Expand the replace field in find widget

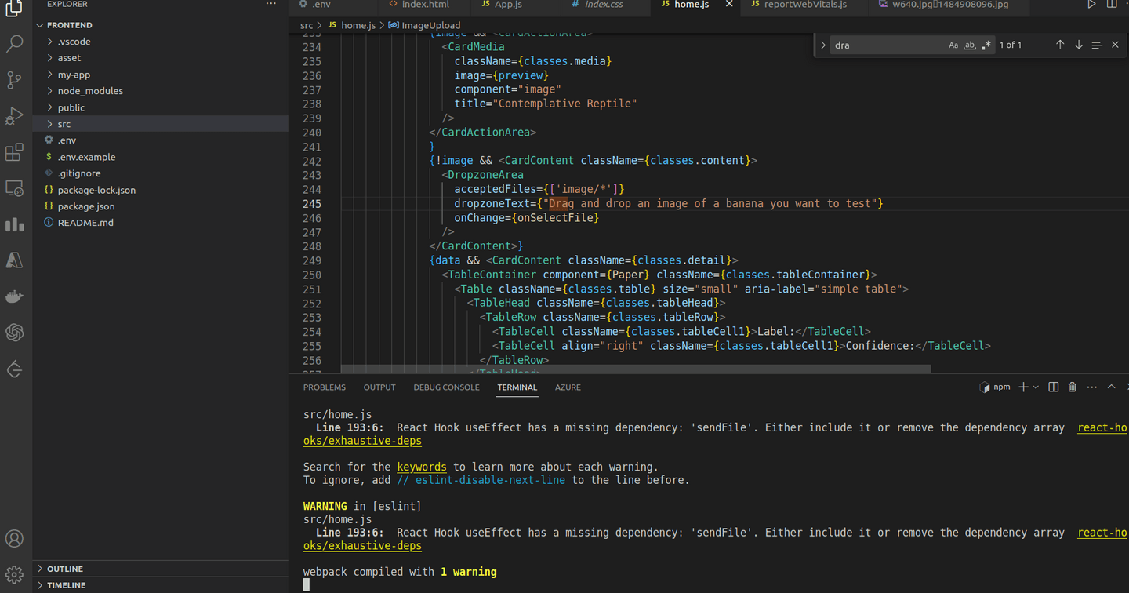823,45
